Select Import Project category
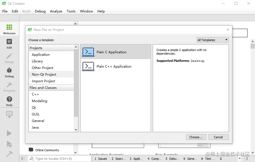Viewport: 255px width, 162px height. [x=51, y=81]
